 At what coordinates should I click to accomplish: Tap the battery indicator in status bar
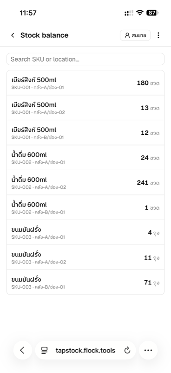[152, 13]
